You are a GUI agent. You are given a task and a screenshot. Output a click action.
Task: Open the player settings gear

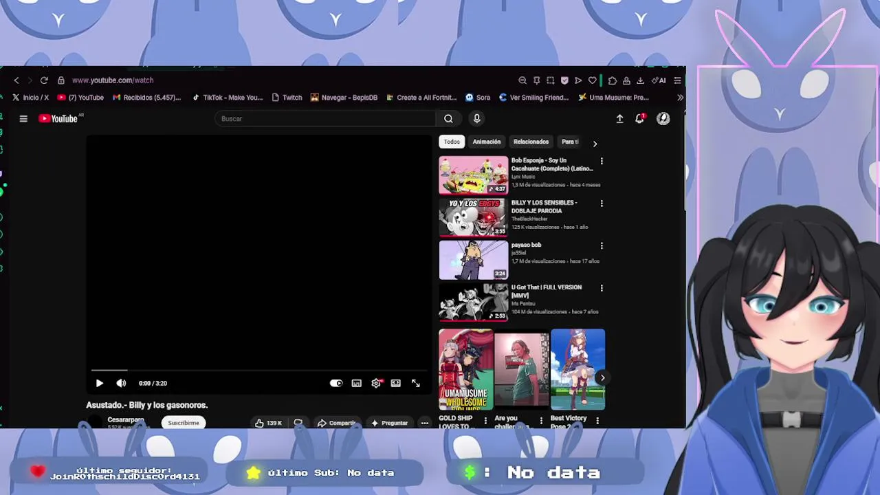click(x=376, y=384)
